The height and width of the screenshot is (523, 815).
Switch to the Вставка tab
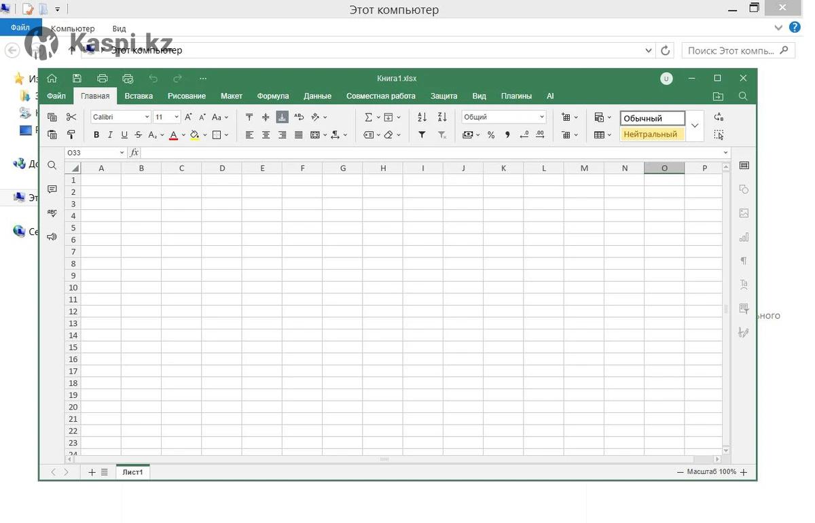coord(139,96)
